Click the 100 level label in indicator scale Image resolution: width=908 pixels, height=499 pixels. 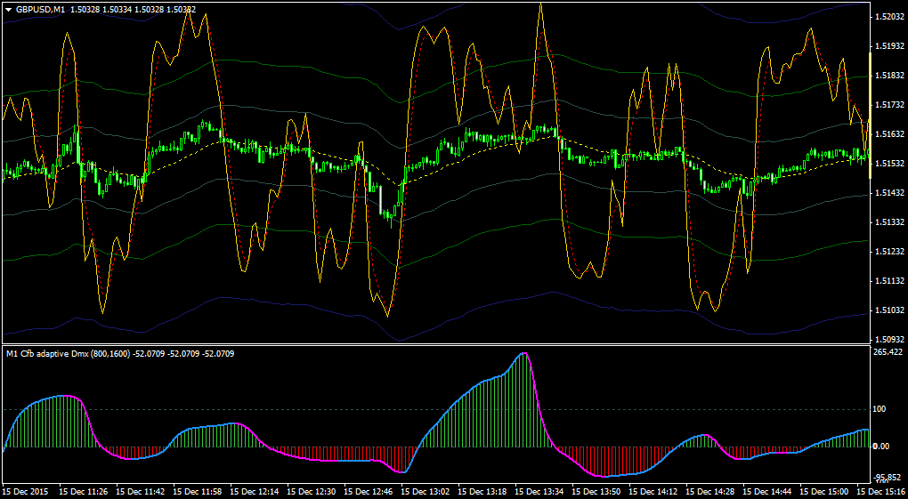[879, 409]
